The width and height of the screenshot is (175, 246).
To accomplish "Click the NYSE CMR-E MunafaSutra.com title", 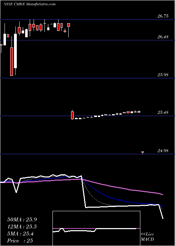I will tap(29, 4).
